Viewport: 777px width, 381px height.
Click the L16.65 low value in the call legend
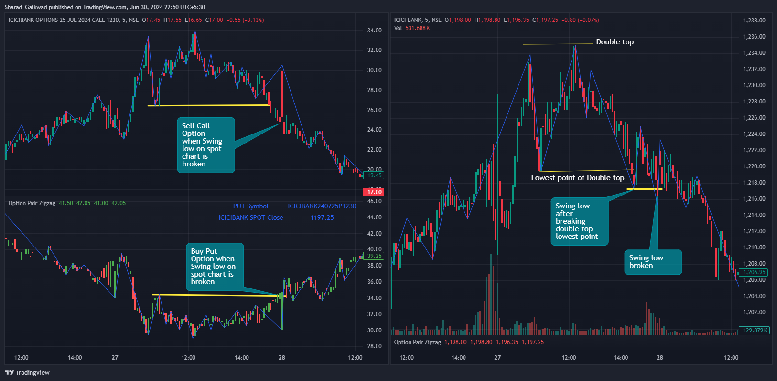click(x=194, y=20)
